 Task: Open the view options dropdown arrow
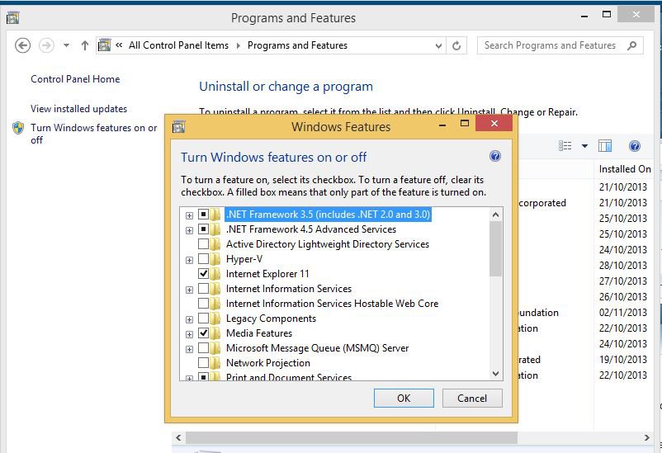pos(584,146)
